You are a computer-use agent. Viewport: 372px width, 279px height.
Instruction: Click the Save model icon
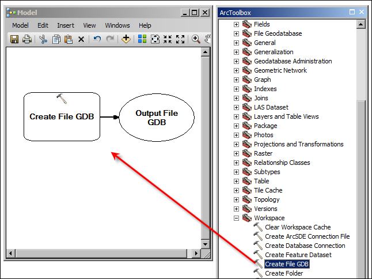tap(14, 39)
